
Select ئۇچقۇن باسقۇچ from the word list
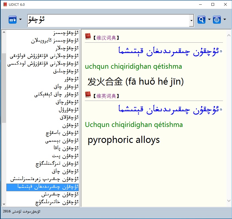pyautogui.click(x=62, y=133)
